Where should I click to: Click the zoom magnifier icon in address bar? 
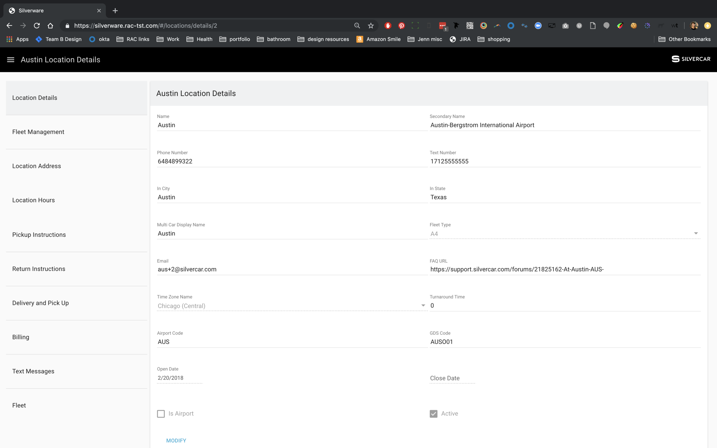pyautogui.click(x=357, y=26)
